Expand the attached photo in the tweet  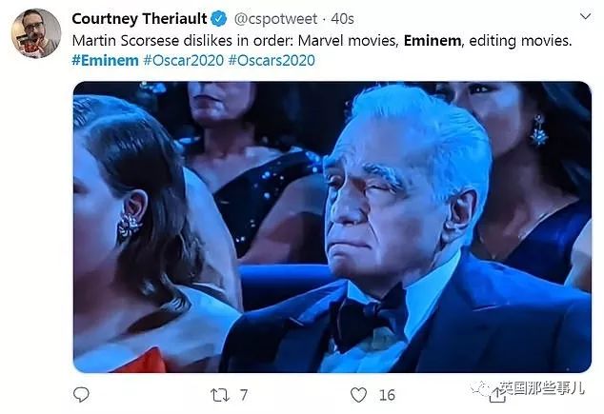click(x=332, y=227)
